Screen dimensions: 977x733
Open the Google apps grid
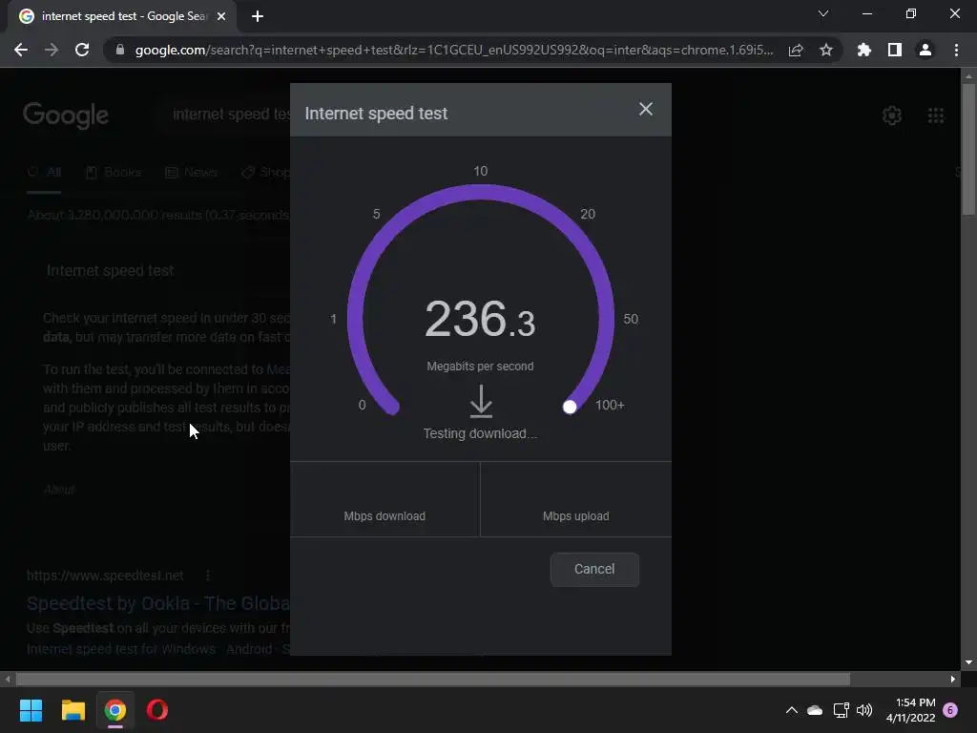tap(936, 115)
